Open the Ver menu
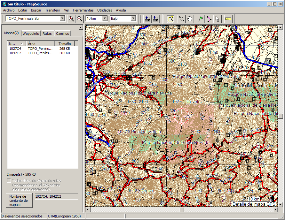Image resolution: width=285 pixels, height=220 pixels. 67,10
